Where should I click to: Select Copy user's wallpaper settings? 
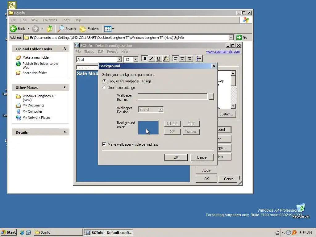[x=104, y=81]
